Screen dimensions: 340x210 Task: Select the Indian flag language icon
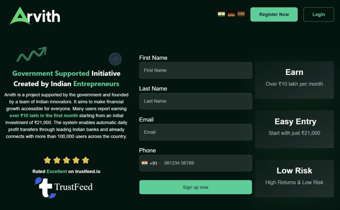point(221,14)
